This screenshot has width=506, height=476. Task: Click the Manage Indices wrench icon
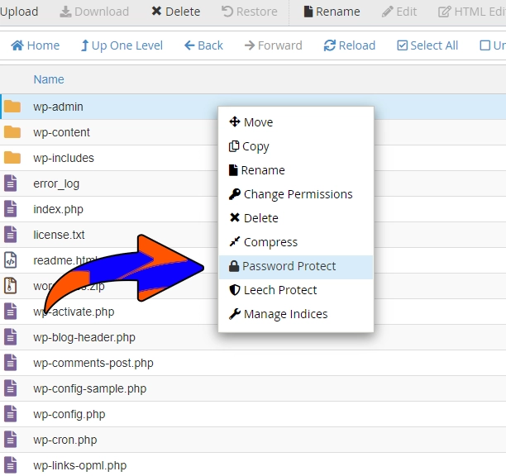tap(235, 314)
